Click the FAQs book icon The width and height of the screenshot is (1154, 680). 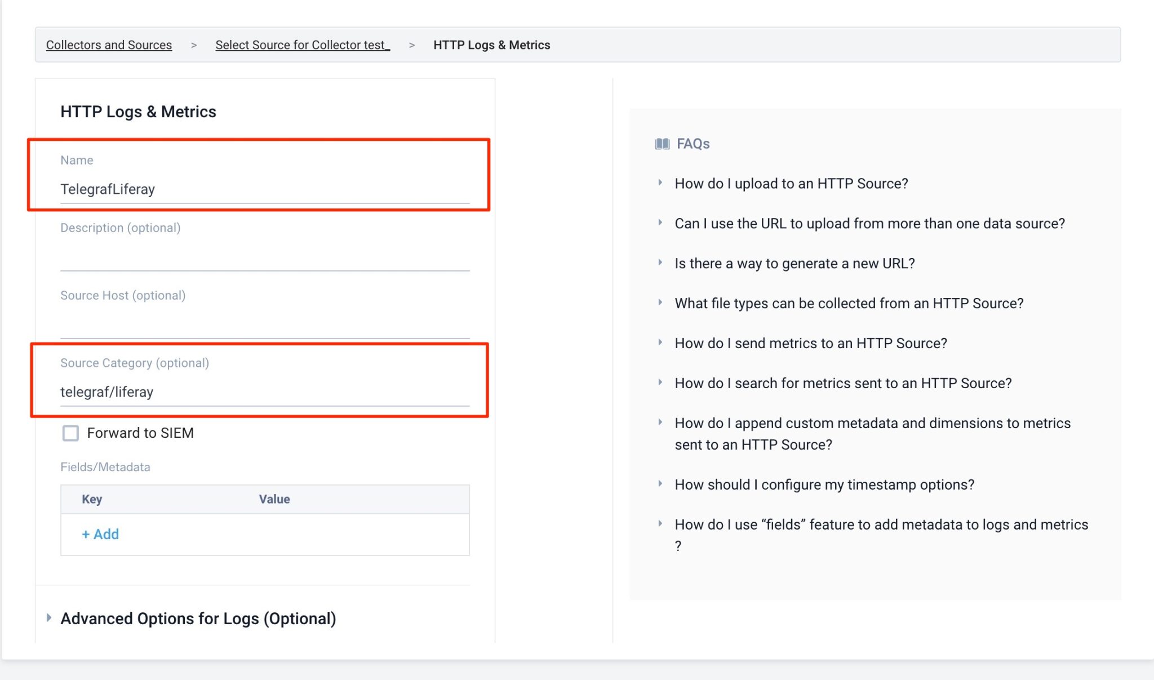click(x=662, y=144)
